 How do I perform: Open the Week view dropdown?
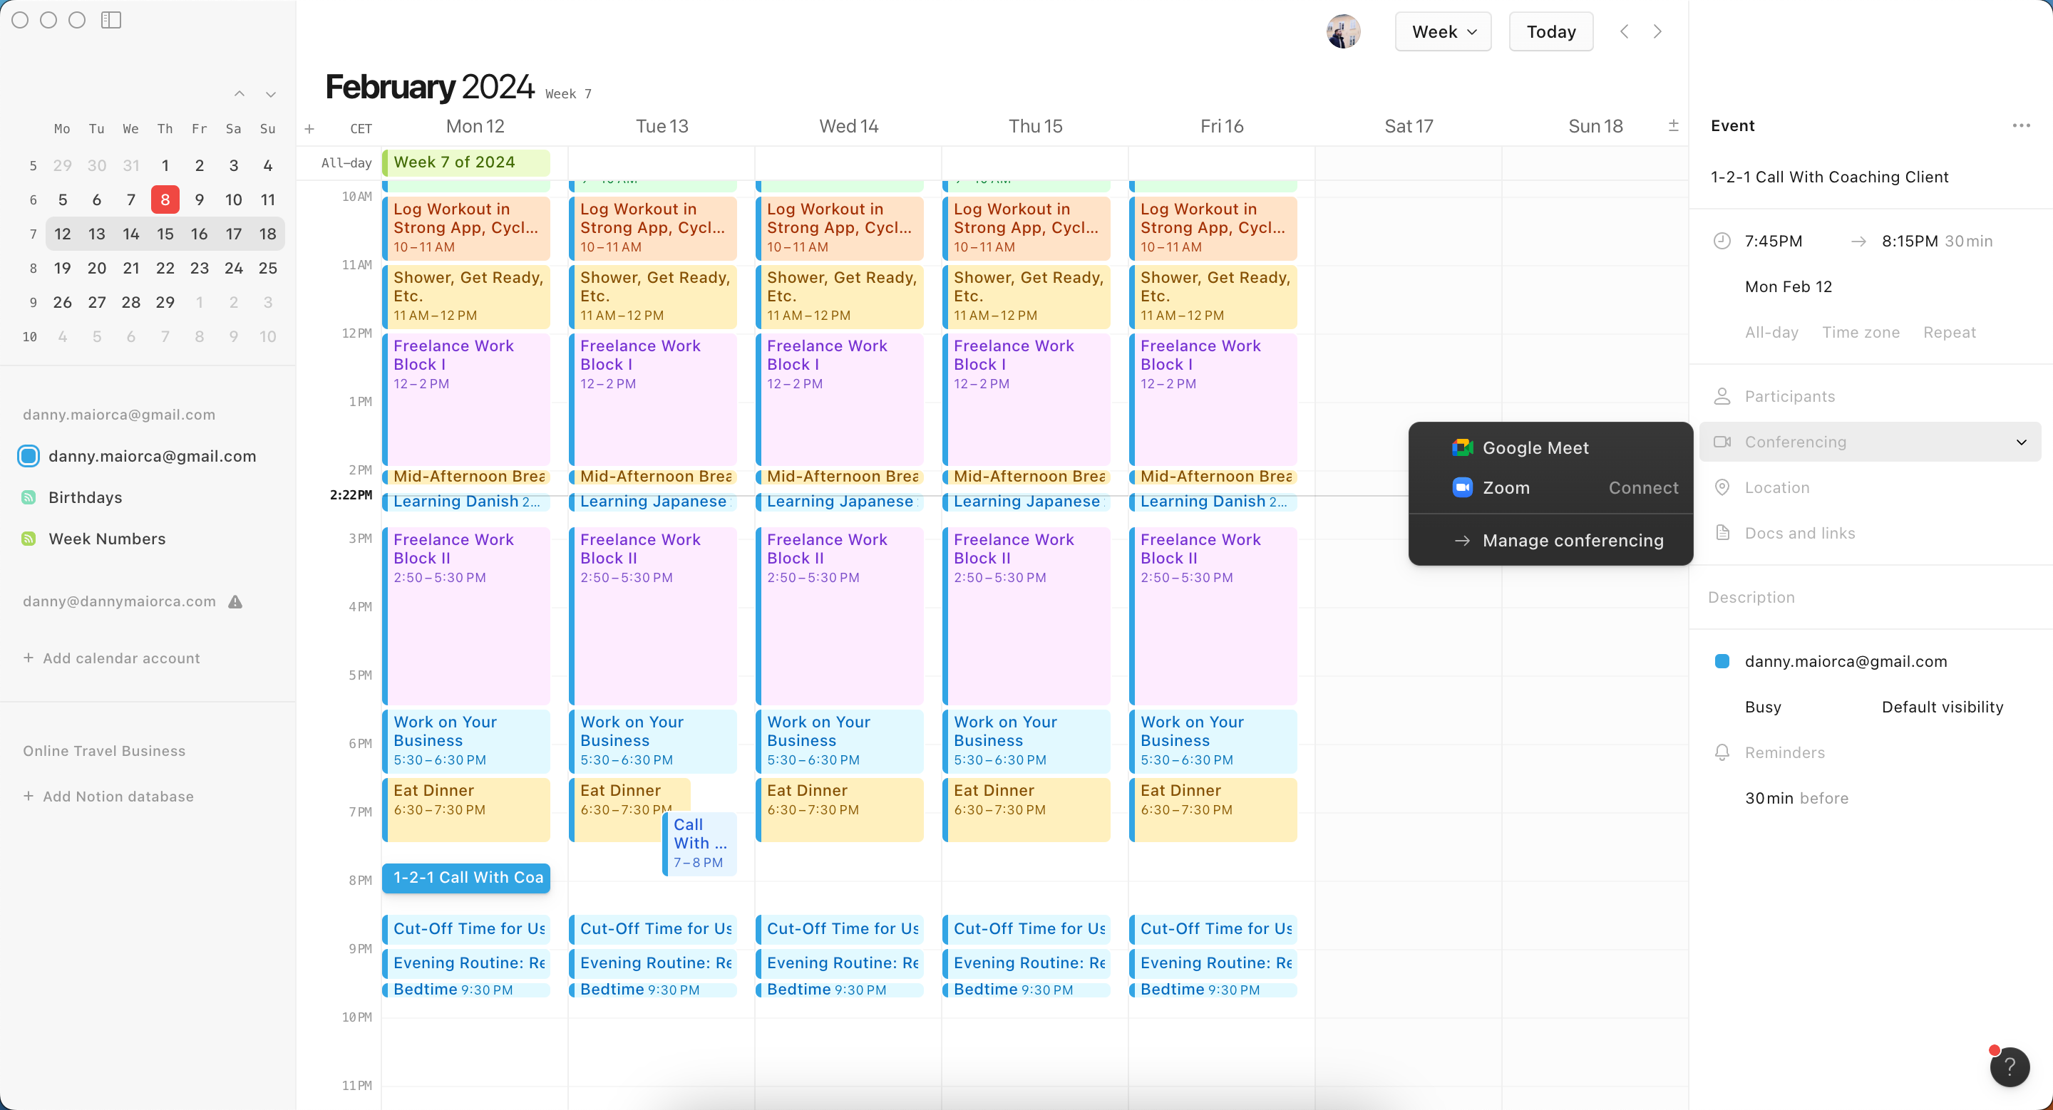point(1443,31)
